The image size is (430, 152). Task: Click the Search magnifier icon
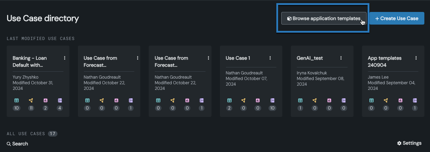point(9,144)
